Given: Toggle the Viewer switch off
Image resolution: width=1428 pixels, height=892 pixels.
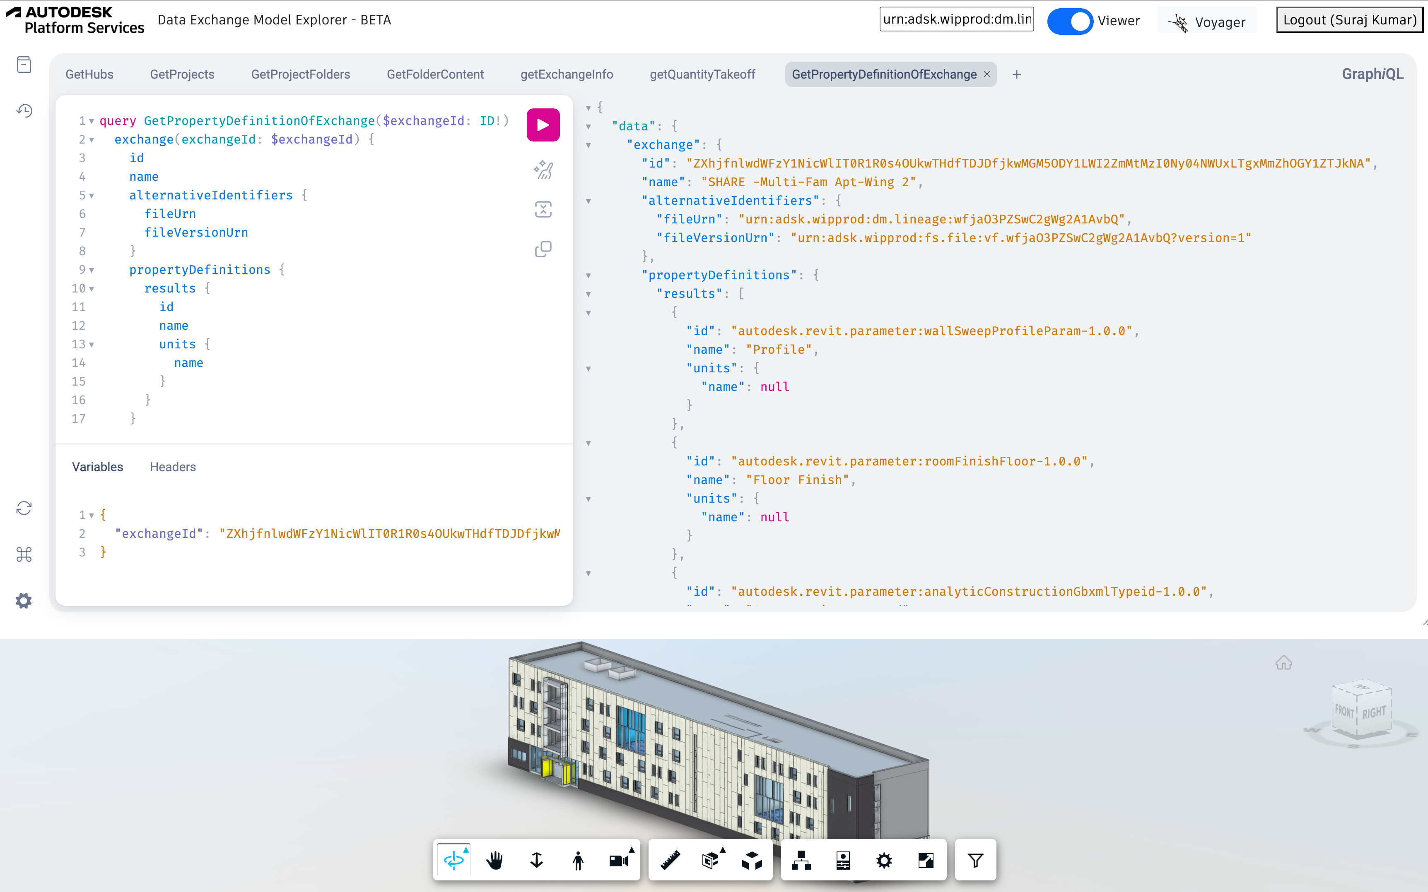Looking at the screenshot, I should click(1069, 21).
